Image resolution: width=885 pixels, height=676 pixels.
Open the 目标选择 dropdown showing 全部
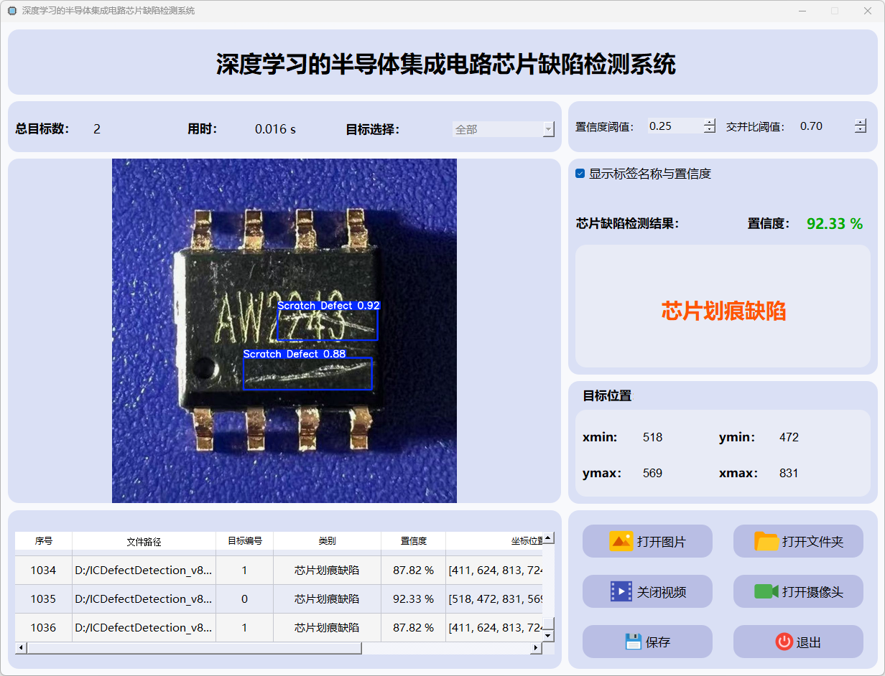503,129
